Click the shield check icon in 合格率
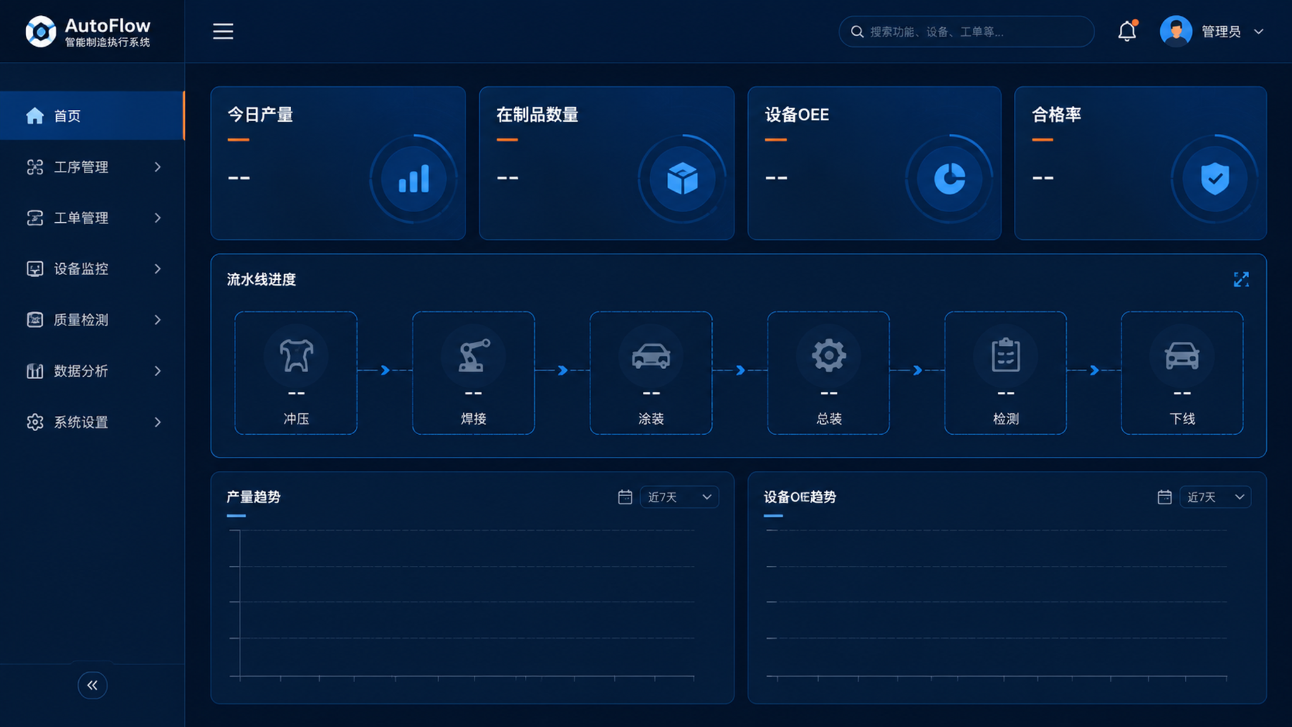This screenshot has height=727, width=1292. [1215, 179]
